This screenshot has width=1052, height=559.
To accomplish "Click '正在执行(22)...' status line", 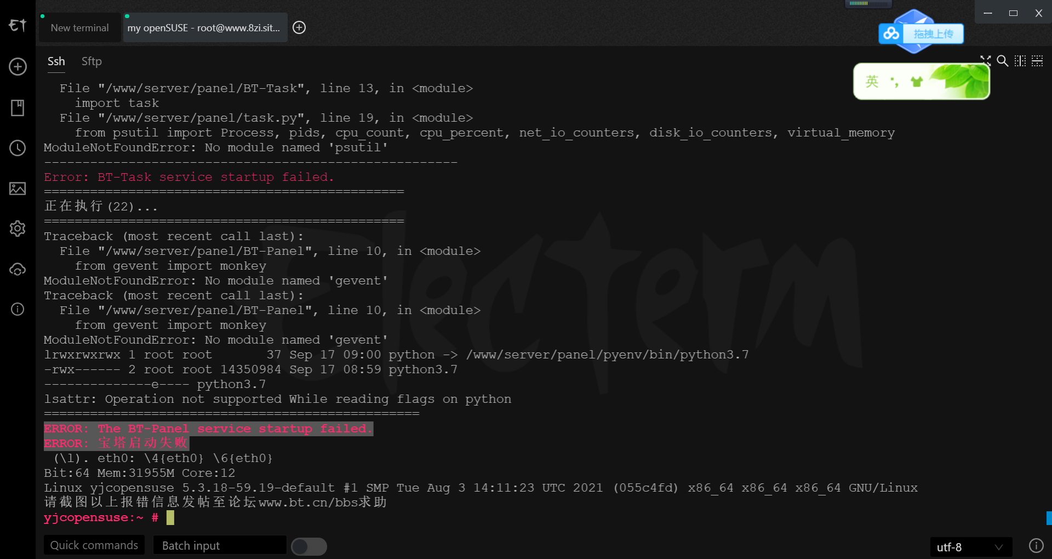I will (x=101, y=207).
